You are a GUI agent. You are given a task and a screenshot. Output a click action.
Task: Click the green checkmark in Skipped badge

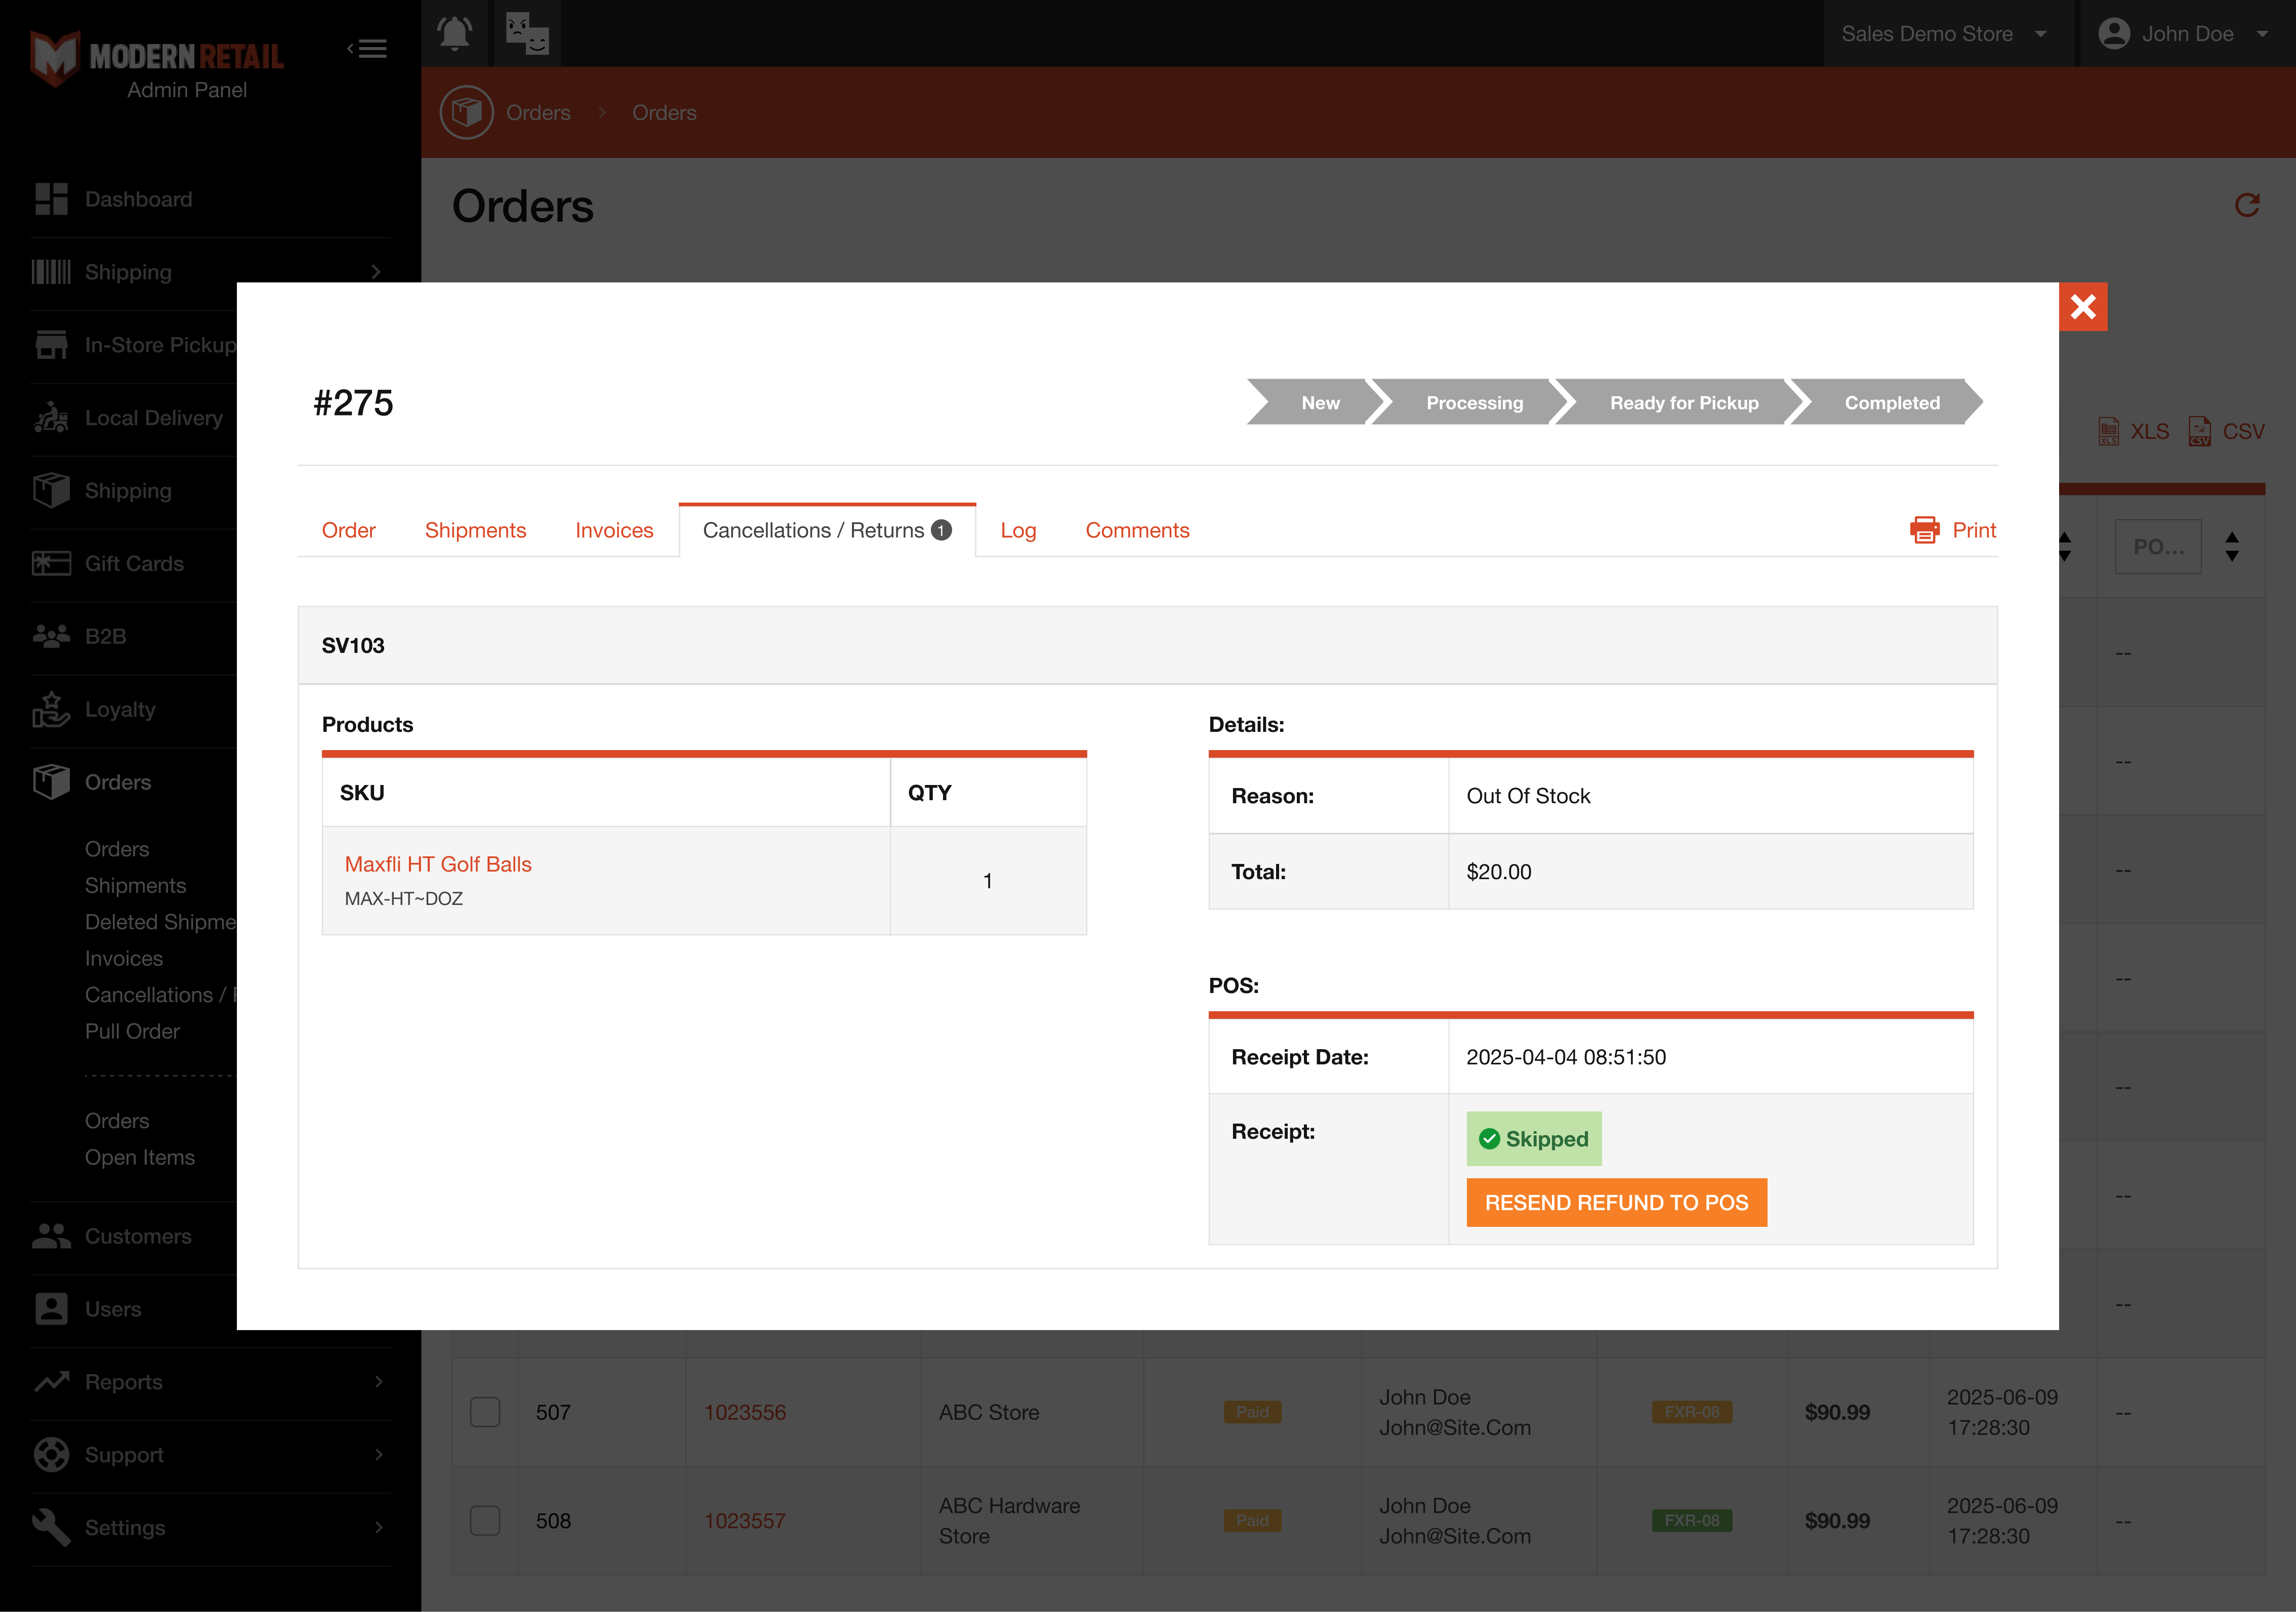(1489, 1139)
